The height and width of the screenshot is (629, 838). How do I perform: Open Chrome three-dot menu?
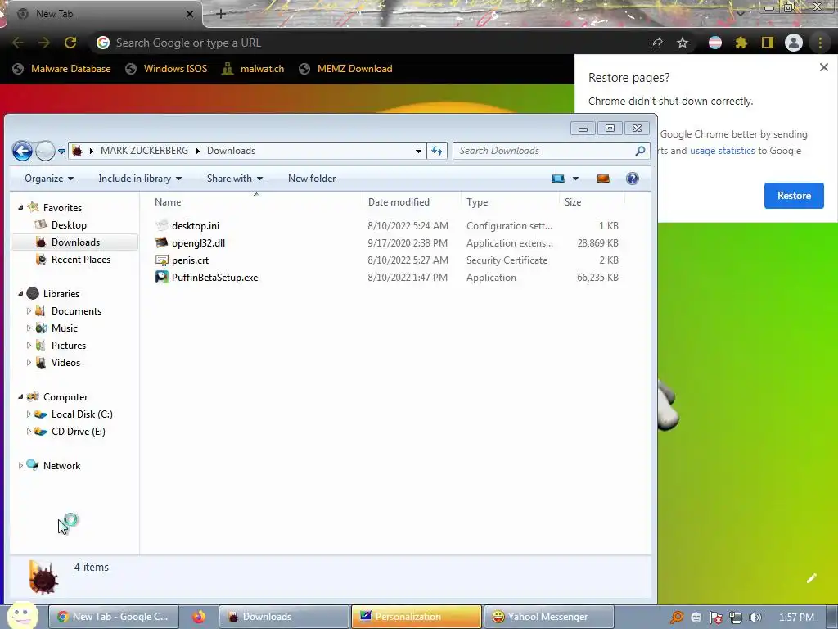820,43
